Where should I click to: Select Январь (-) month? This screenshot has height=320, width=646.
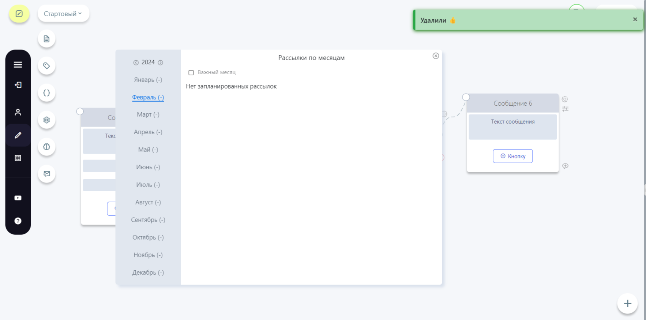148,80
